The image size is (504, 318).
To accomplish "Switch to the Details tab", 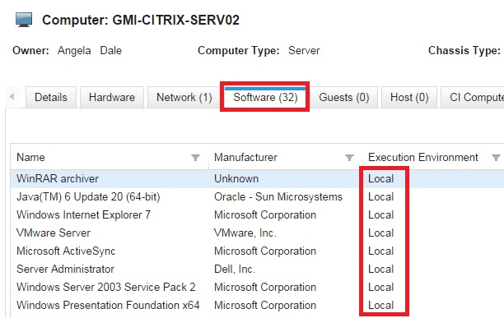I will pyautogui.click(x=51, y=97).
